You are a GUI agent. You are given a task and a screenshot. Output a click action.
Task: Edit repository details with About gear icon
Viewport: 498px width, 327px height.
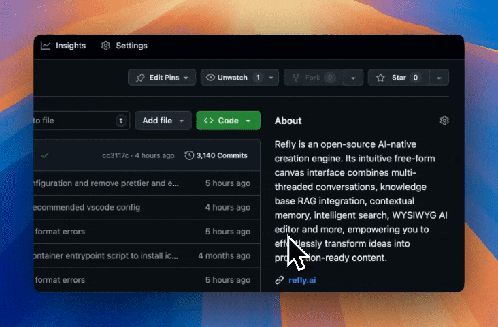[x=444, y=121]
